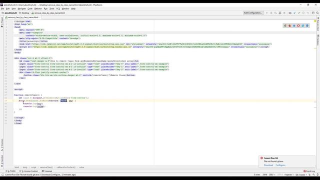
Task: Click the akavkhishvili project breadcrumb in navigation bar
Action: pyautogui.click(x=9, y=13)
